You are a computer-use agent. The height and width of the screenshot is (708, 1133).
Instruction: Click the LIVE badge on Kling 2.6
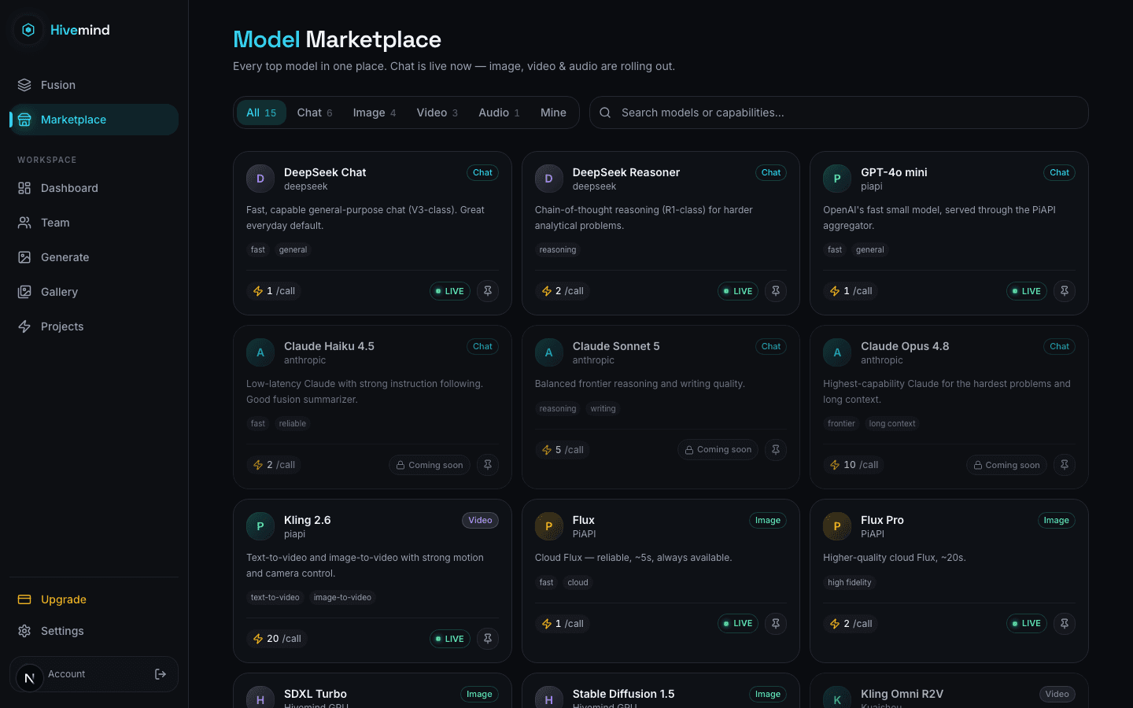[x=450, y=639]
